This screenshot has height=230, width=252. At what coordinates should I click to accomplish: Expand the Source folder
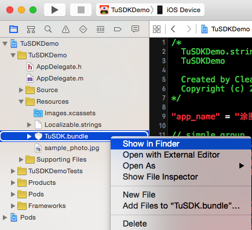click(x=21, y=90)
